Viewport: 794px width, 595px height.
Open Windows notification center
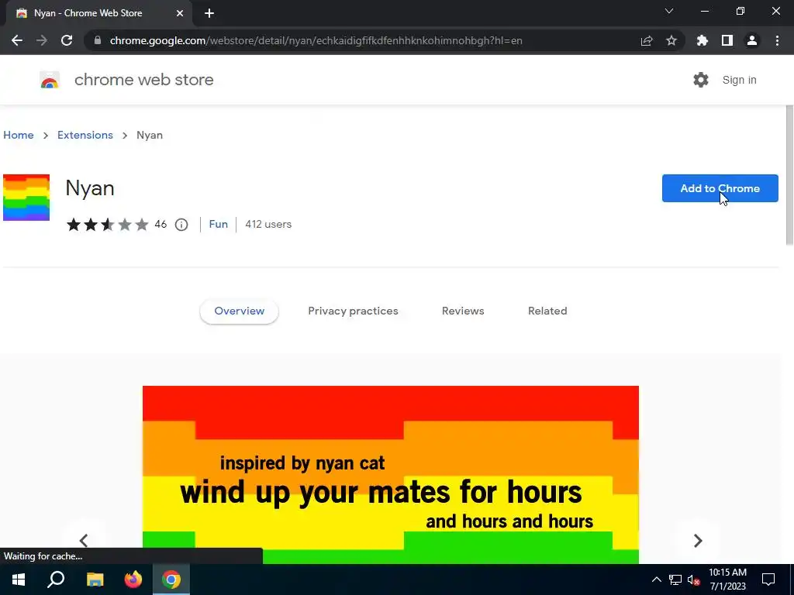coord(768,580)
